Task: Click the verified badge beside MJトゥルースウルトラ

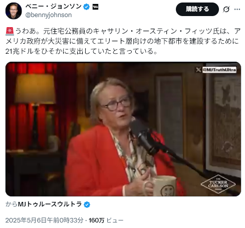Action: tap(87, 204)
